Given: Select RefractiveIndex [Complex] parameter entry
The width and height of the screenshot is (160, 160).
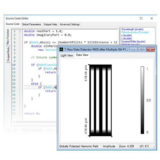Looking at the screenshot, I should click(x=135, y=32).
